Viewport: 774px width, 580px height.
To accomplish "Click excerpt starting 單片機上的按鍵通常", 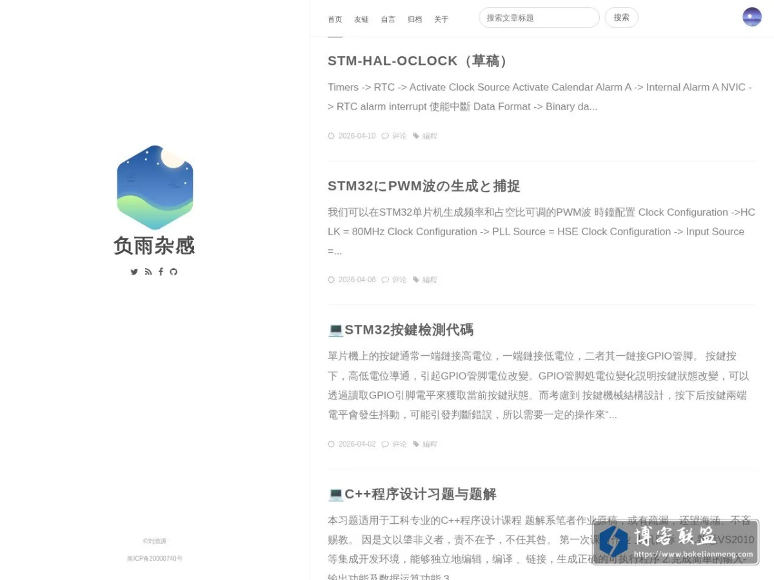I will 539,385.
